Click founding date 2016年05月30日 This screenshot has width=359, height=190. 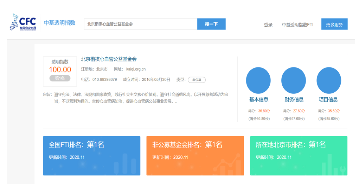point(156,80)
